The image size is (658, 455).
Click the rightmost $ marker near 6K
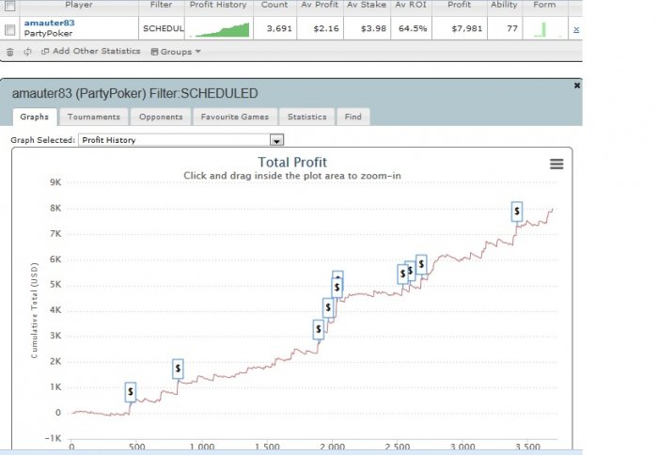(421, 264)
